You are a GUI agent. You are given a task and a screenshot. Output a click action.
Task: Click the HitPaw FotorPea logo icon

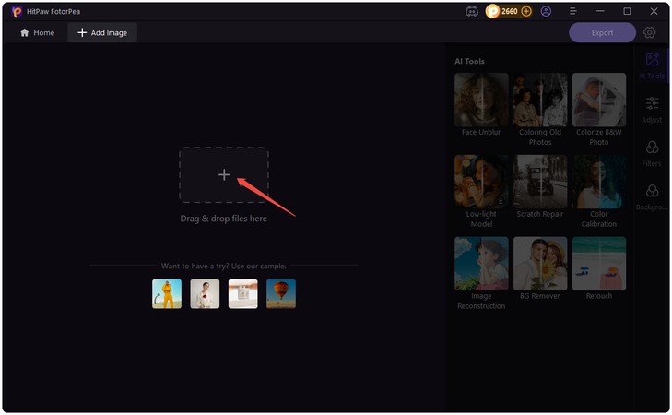coord(17,12)
